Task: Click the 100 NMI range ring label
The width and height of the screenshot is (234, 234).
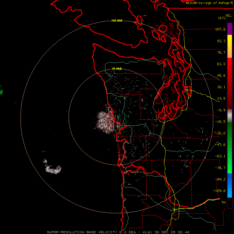Action: coord(117,21)
